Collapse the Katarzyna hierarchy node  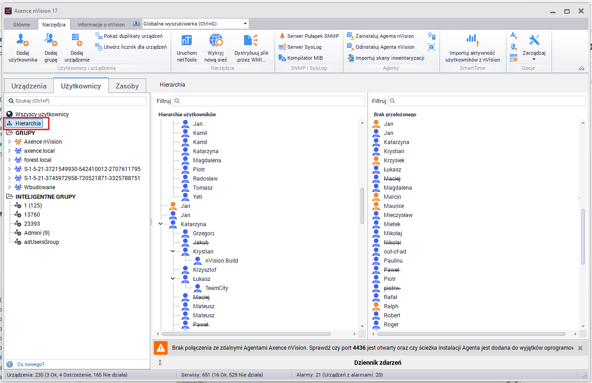160,224
